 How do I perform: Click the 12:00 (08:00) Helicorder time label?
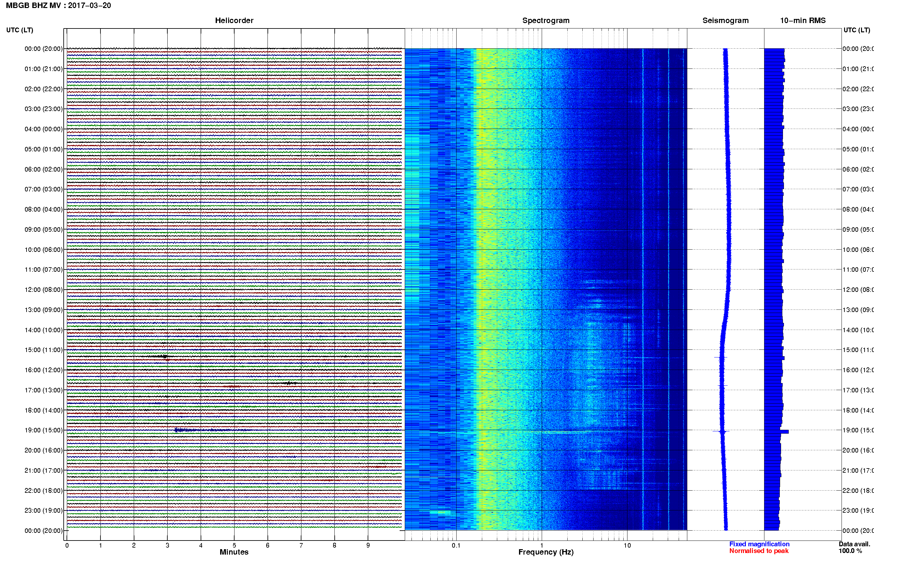(x=44, y=290)
